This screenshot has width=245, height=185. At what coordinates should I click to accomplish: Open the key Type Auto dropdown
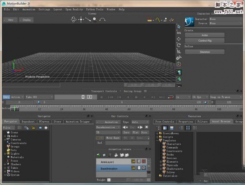pyautogui.click(x=140, y=122)
